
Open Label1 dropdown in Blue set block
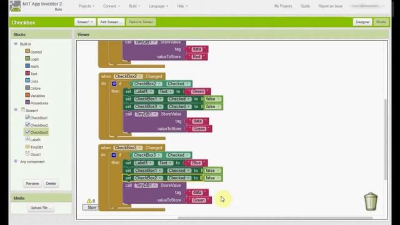click(x=144, y=162)
